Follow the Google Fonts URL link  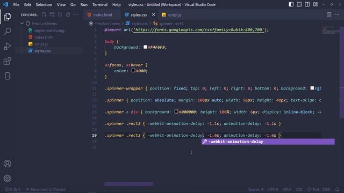point(198,29)
